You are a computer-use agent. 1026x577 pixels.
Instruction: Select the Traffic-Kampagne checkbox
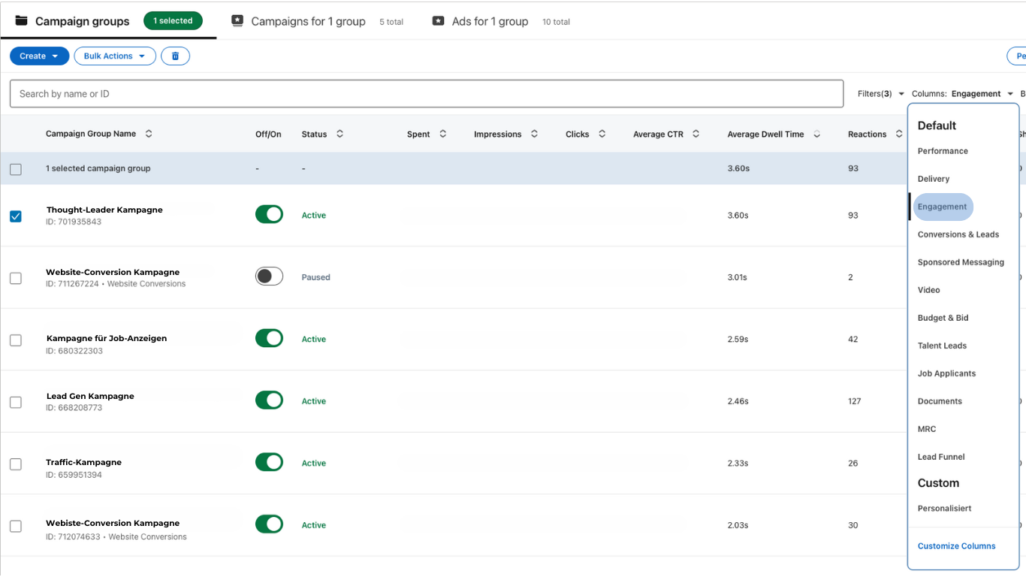click(16, 464)
